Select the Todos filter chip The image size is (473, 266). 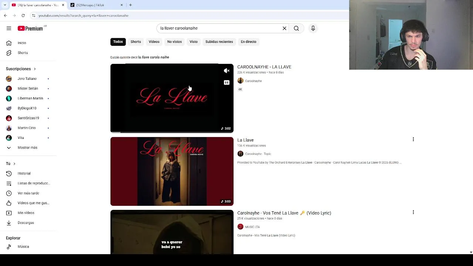118,42
